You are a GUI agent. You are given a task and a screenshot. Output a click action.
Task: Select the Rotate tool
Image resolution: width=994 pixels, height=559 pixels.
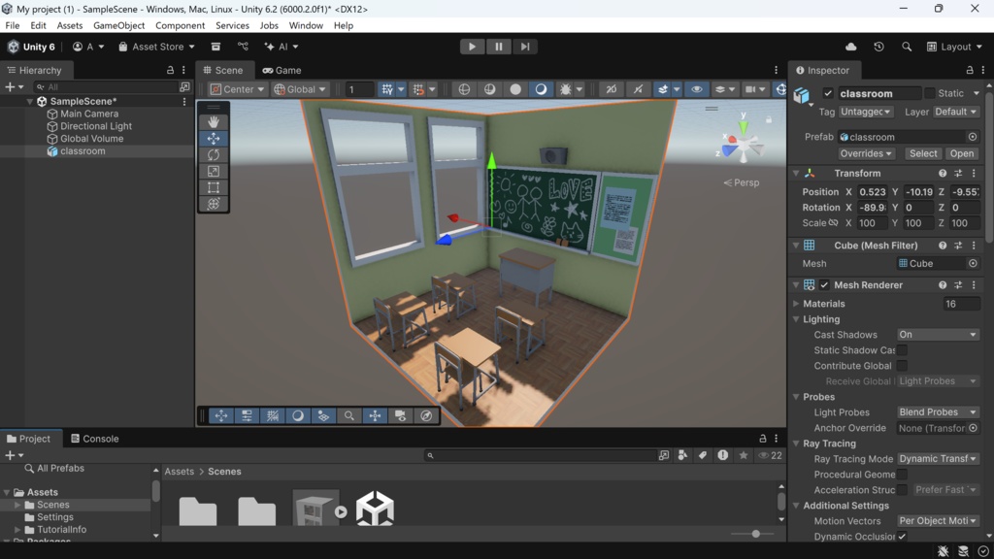[214, 154]
